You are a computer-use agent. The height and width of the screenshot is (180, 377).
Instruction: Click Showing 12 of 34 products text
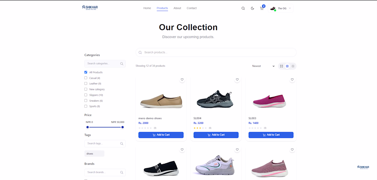click(x=150, y=66)
